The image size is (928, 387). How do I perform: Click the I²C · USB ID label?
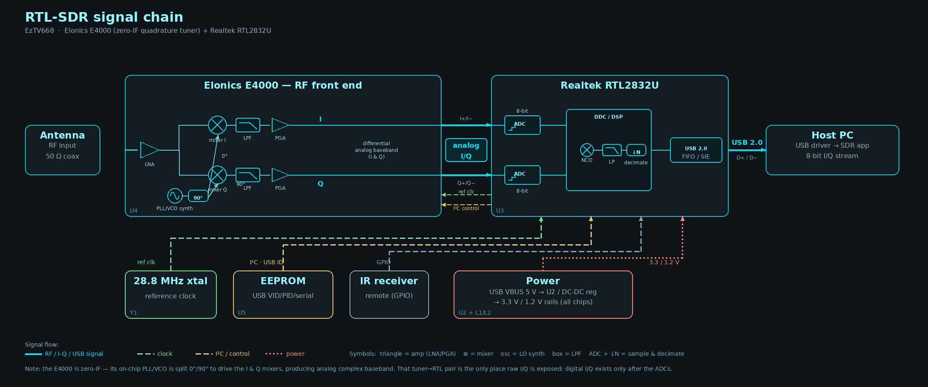[266, 262]
